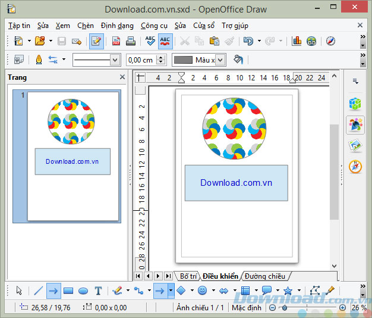
Task: Select the Text T tool
Action: click(x=98, y=291)
